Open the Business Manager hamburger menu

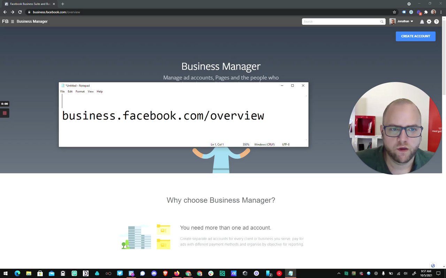(13, 22)
